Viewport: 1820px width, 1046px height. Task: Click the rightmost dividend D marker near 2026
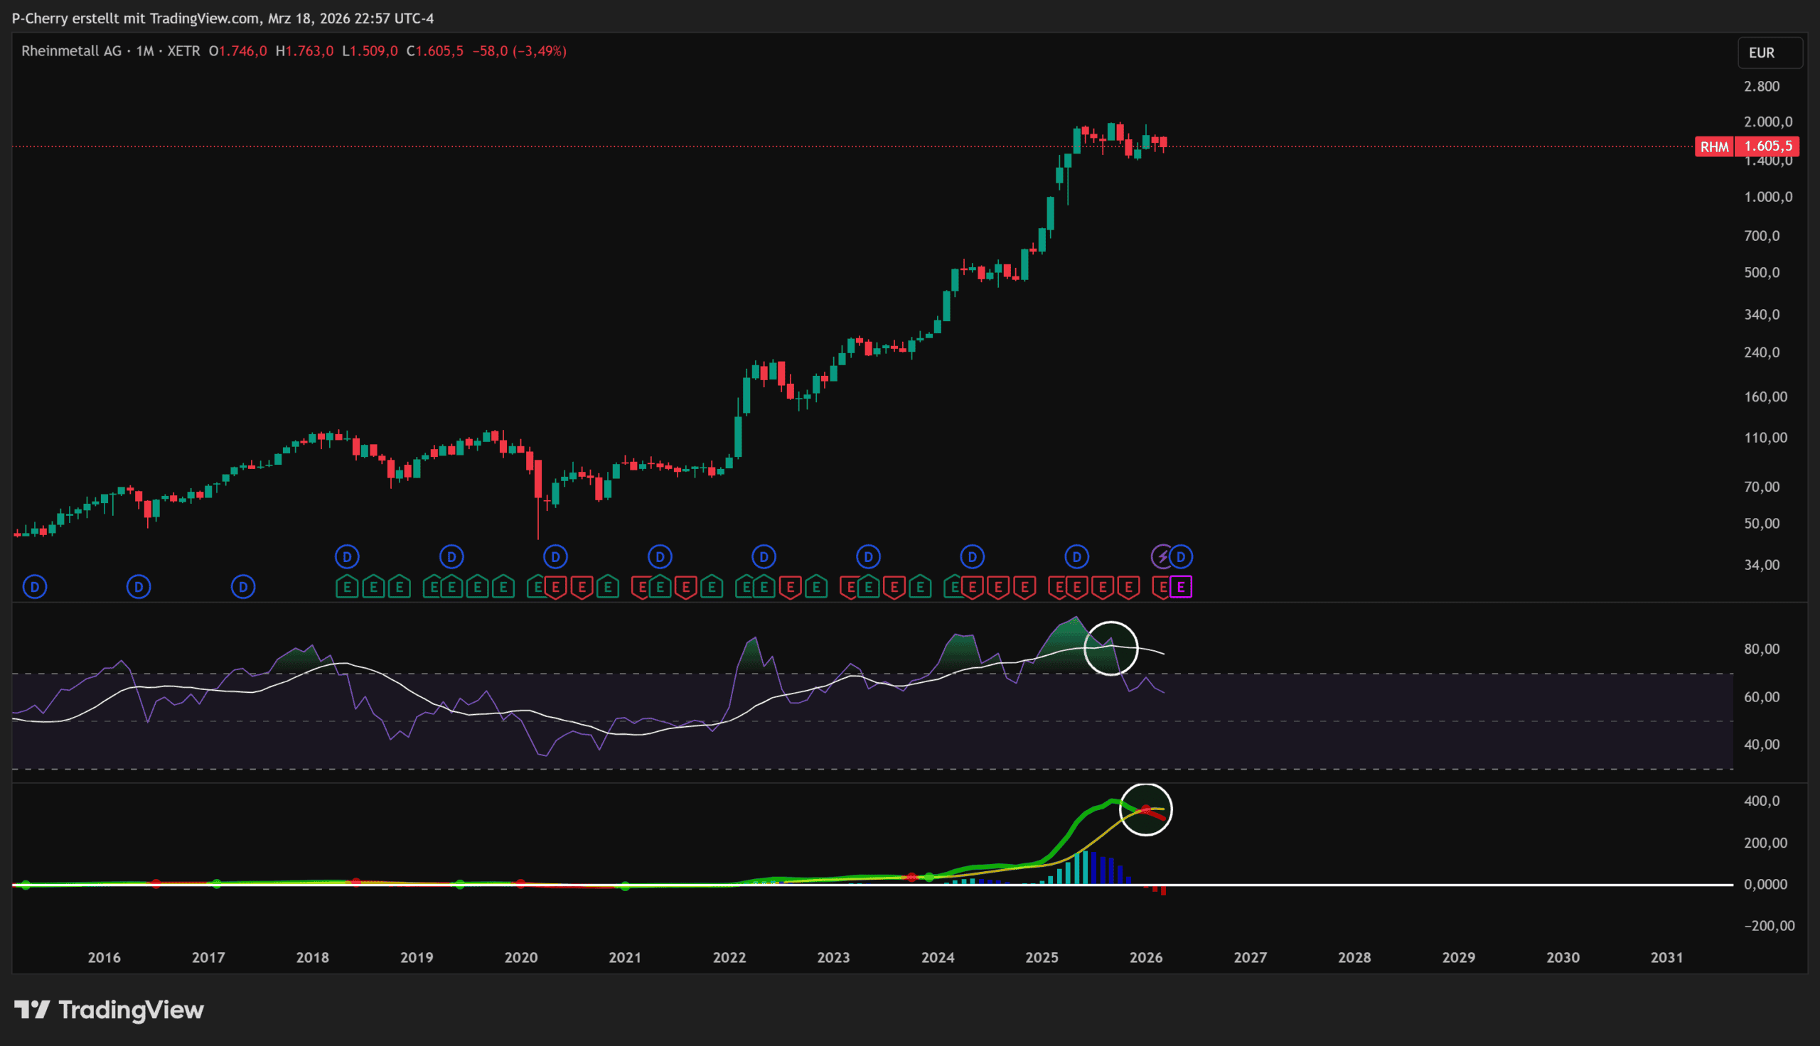[x=1181, y=556]
